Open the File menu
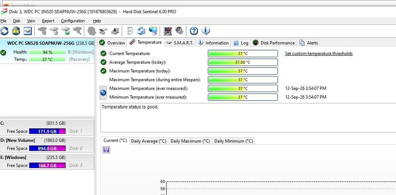The width and height of the screenshot is (396, 195). [x=3, y=21]
